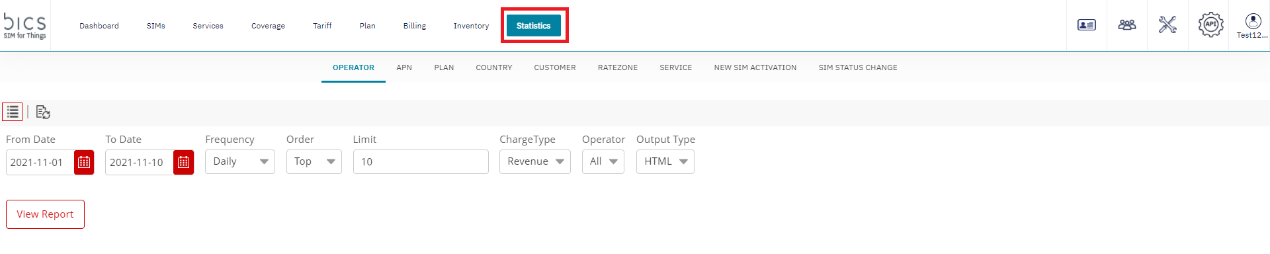Screen dimensions: 1270x254
Task: Select the SIM STATUS CHANGE tab
Action: tap(858, 67)
